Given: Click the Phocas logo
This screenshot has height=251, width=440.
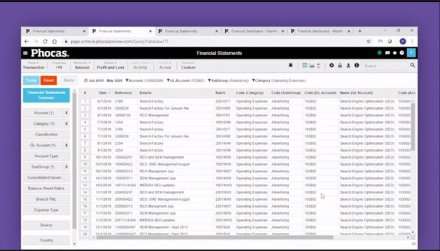Looking at the screenshot, I should 50,53.
